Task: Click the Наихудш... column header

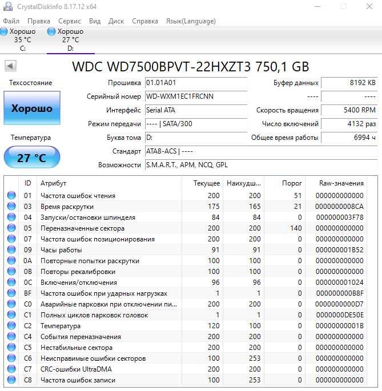Action: (243, 183)
